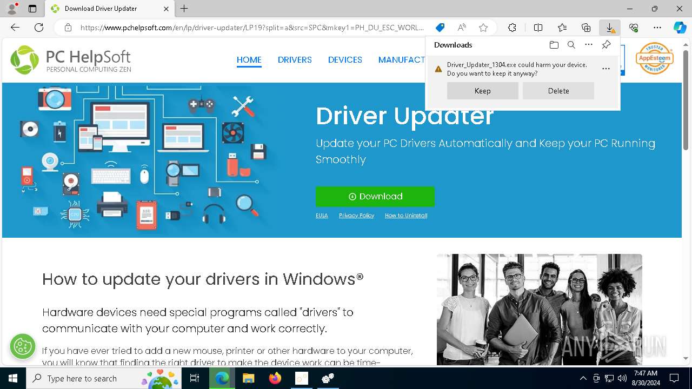Keep the Driver_Updater_1304.exe download
Screen dimensions: 692x389
point(483,91)
